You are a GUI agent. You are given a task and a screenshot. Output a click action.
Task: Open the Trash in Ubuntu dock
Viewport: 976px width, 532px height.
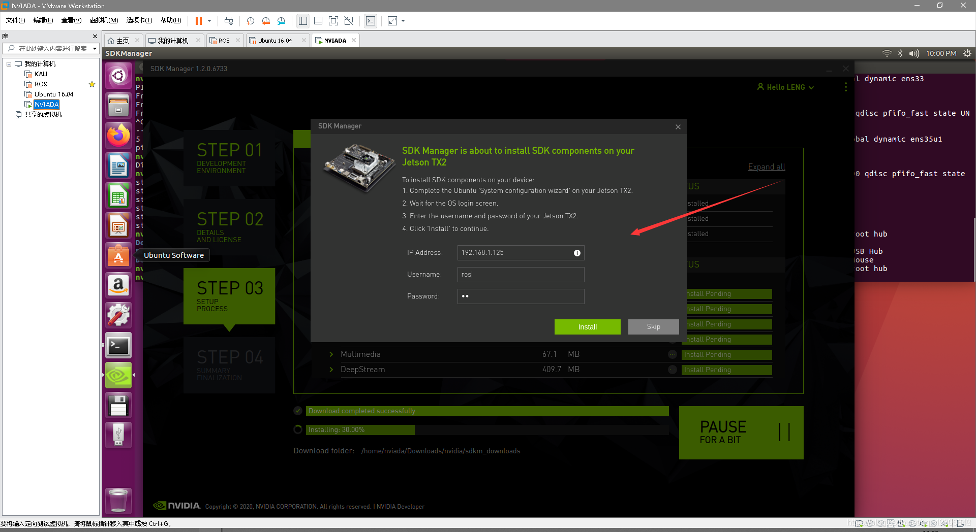tap(118, 501)
